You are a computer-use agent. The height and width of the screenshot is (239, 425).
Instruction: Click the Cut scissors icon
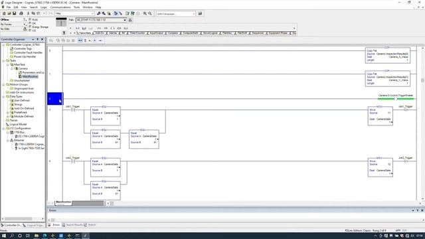point(28,13)
